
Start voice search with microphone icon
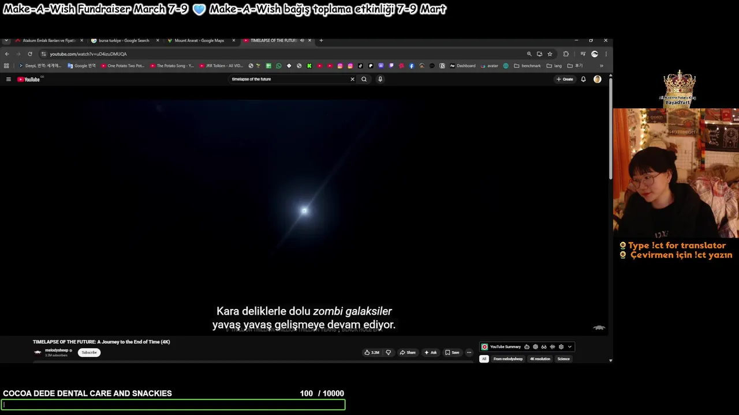pyautogui.click(x=380, y=79)
